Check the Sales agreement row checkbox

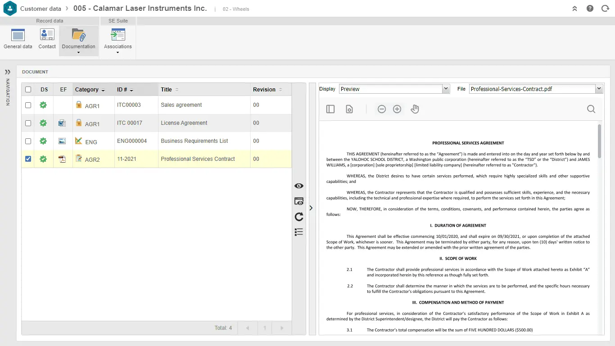coord(28,105)
